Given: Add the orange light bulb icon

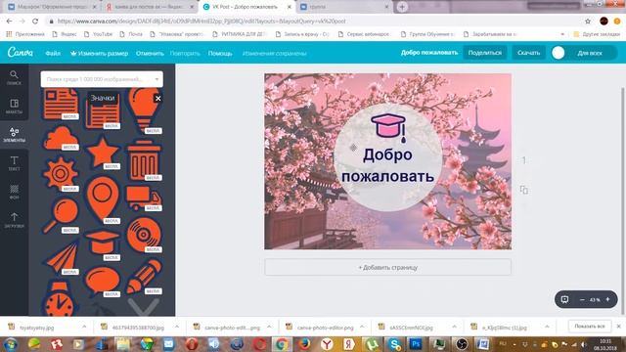Looking at the screenshot, I should [144, 111].
